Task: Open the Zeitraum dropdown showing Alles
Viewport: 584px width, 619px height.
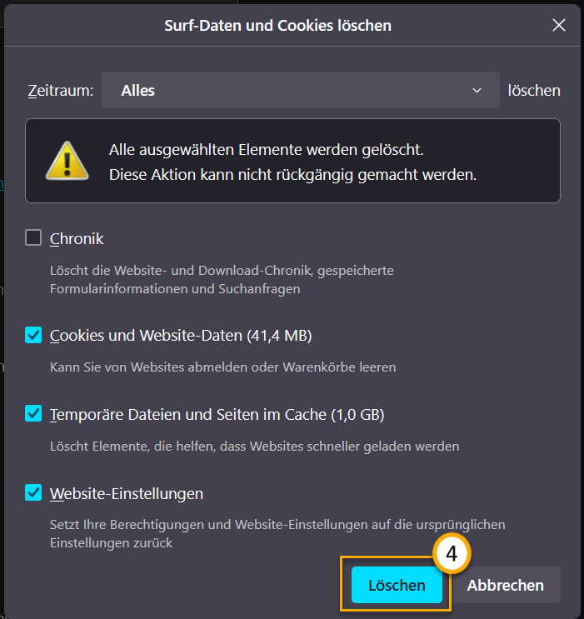Action: pyautogui.click(x=300, y=90)
